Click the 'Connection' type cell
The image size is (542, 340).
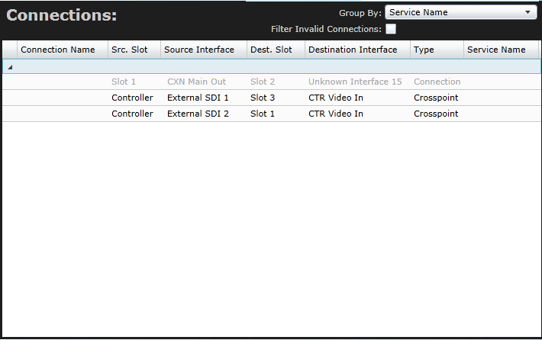(x=437, y=82)
